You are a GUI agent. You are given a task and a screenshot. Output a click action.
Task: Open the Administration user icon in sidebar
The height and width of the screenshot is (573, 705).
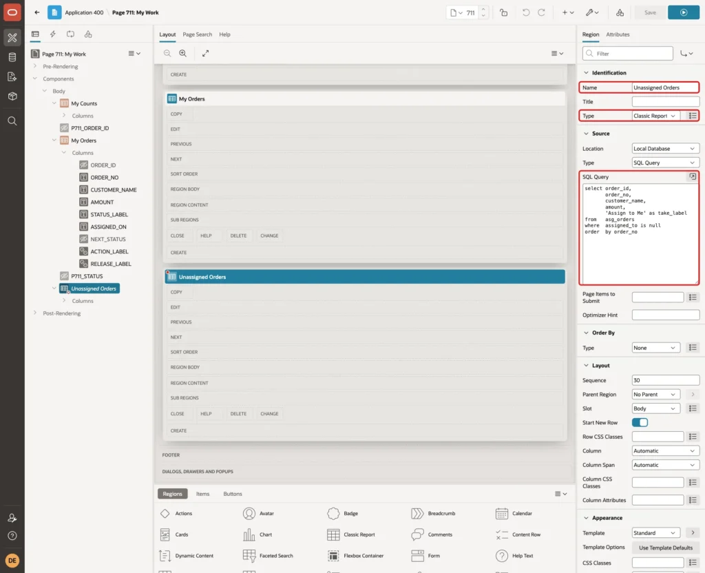pos(12,518)
